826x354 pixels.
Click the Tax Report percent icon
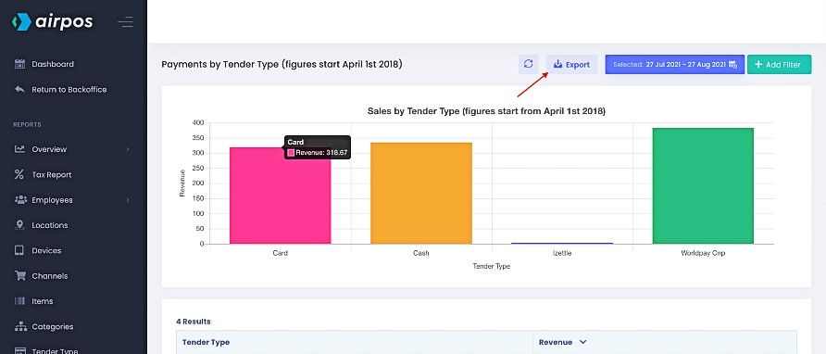[19, 174]
